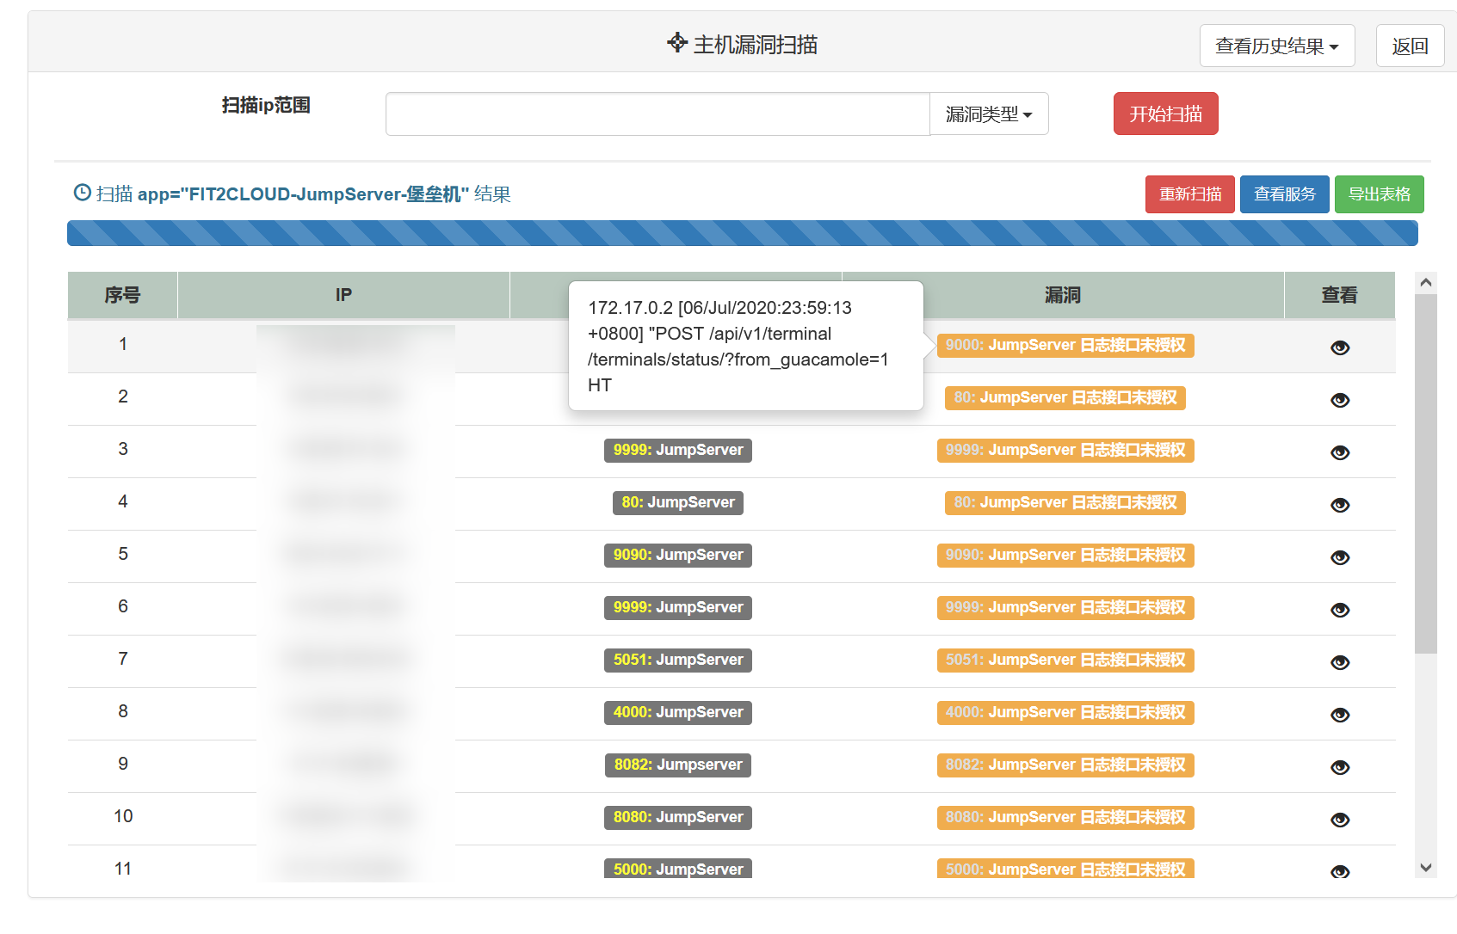The image size is (1457, 934).
Task: Click vulnerability tag 80: JumpServer in row 4
Action: click(1065, 502)
